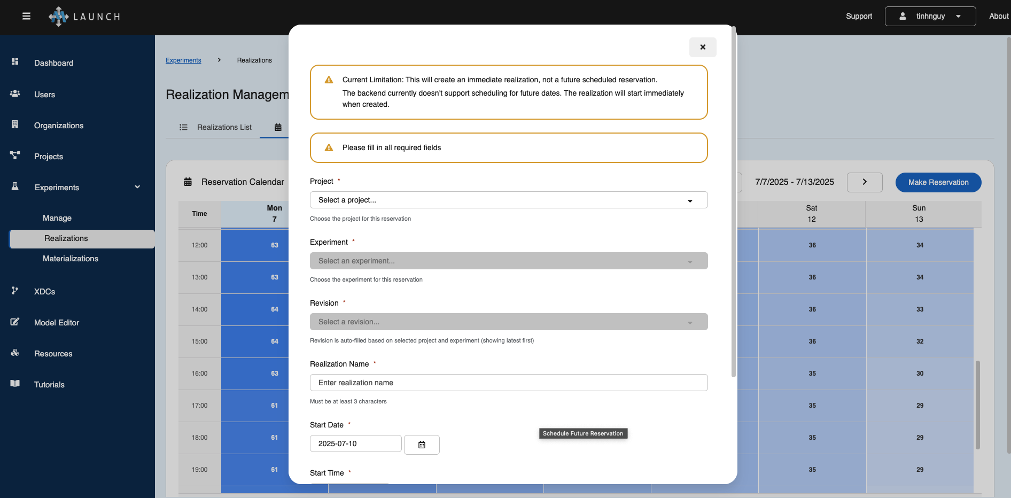Switch to the Realizations List tab
This screenshot has width=1011, height=498.
(216, 127)
